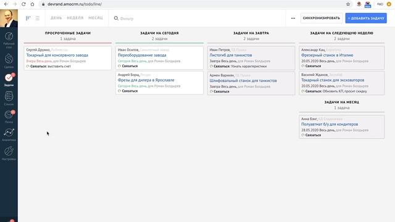This screenshot has height=222, width=395.
Task: Click ЗАДАЧИ НА МЕСЯЦ column header
Action: [341, 102]
